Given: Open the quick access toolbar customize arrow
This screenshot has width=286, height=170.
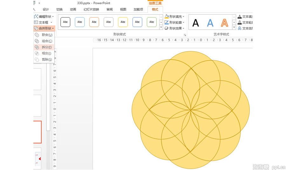Looking at the screenshot, I should point(39,3).
